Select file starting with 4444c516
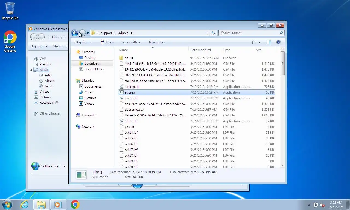This screenshot has width=350, height=210. [x=196, y=64]
